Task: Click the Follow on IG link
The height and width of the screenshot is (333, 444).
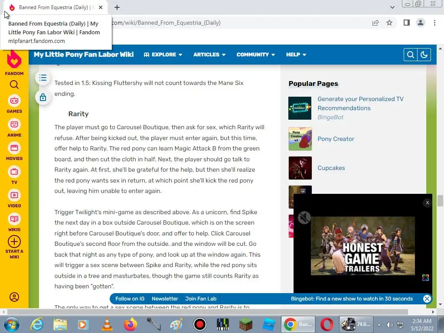Action: [130, 298]
